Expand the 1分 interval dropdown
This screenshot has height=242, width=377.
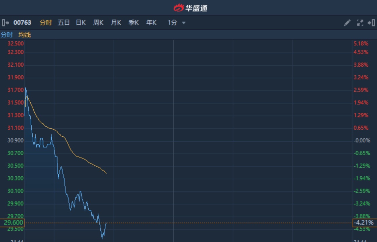172,23
